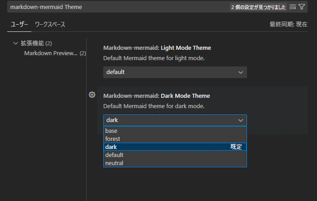Click the Light Mode Theme setting title
The width and height of the screenshot is (317, 201).
(157, 48)
